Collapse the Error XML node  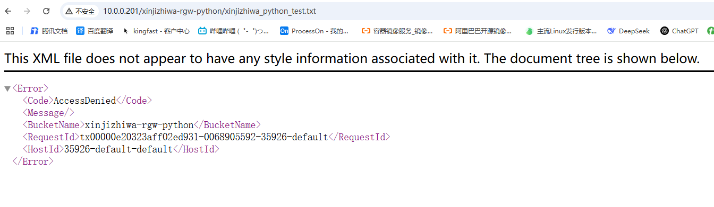coord(7,88)
